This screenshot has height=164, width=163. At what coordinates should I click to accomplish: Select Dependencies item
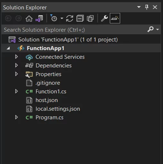(54, 66)
